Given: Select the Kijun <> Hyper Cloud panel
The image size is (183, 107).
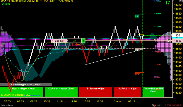Looking at the screenshot, I should (x=22, y=92).
